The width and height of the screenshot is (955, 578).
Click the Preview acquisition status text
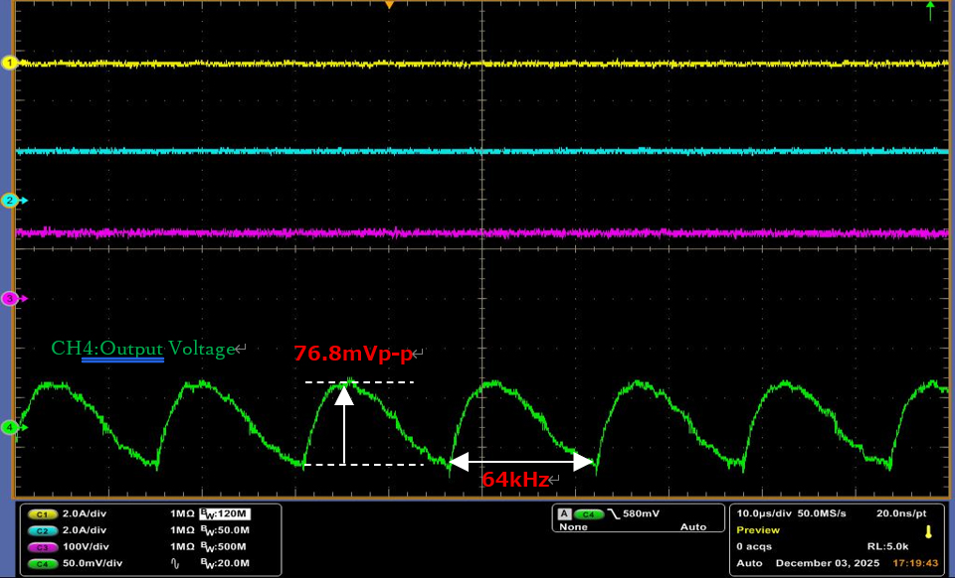pyautogui.click(x=758, y=530)
